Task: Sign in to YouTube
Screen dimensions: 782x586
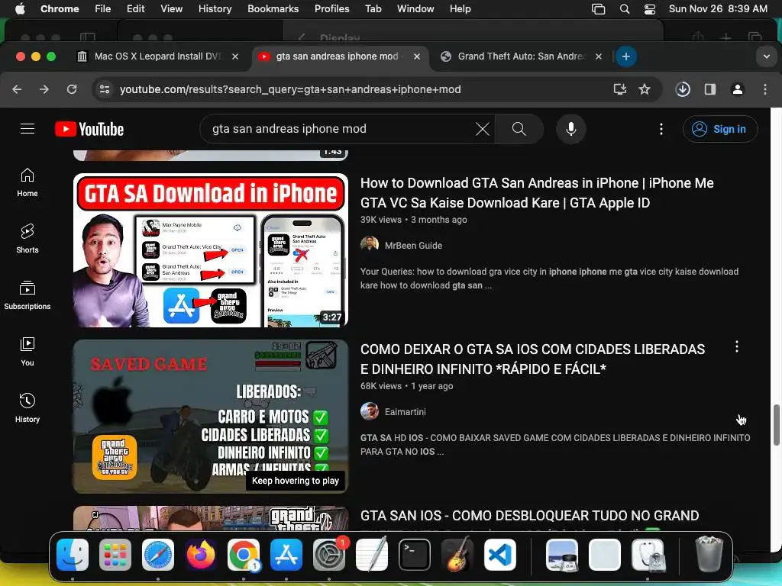Action: (x=720, y=129)
